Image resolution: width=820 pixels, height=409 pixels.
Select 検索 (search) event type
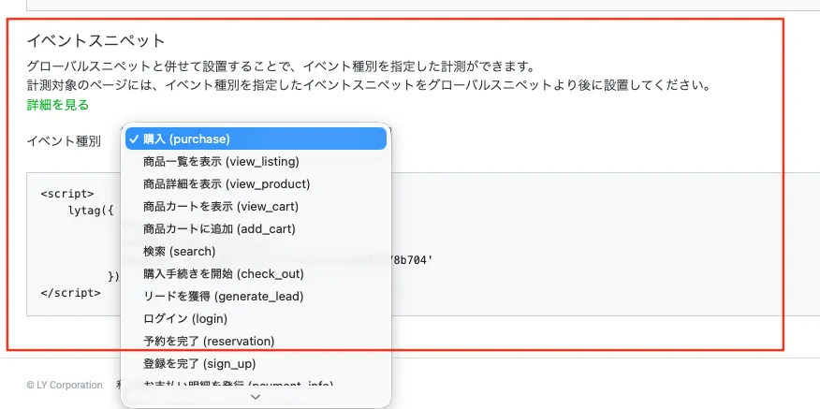[179, 251]
